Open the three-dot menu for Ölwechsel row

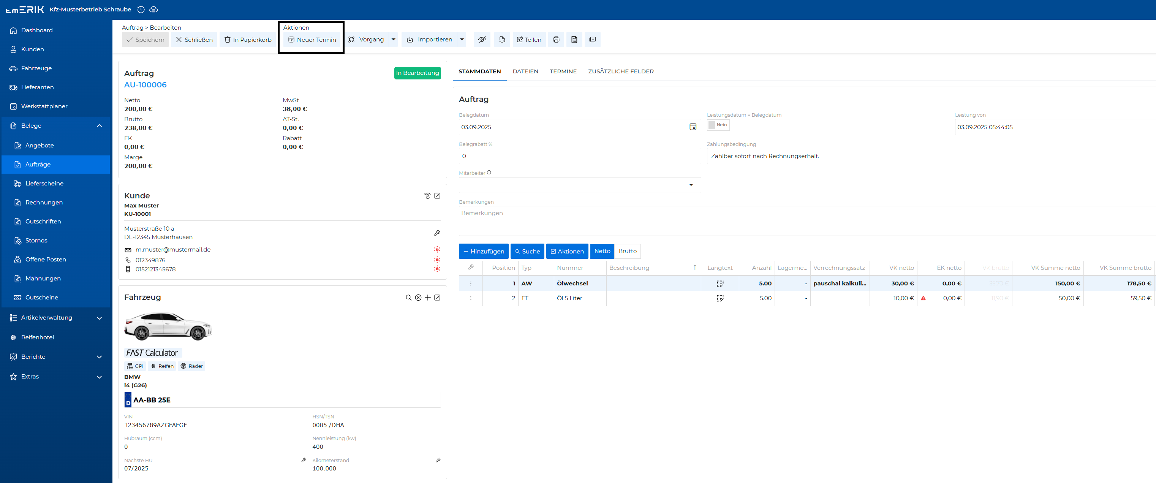(x=470, y=284)
